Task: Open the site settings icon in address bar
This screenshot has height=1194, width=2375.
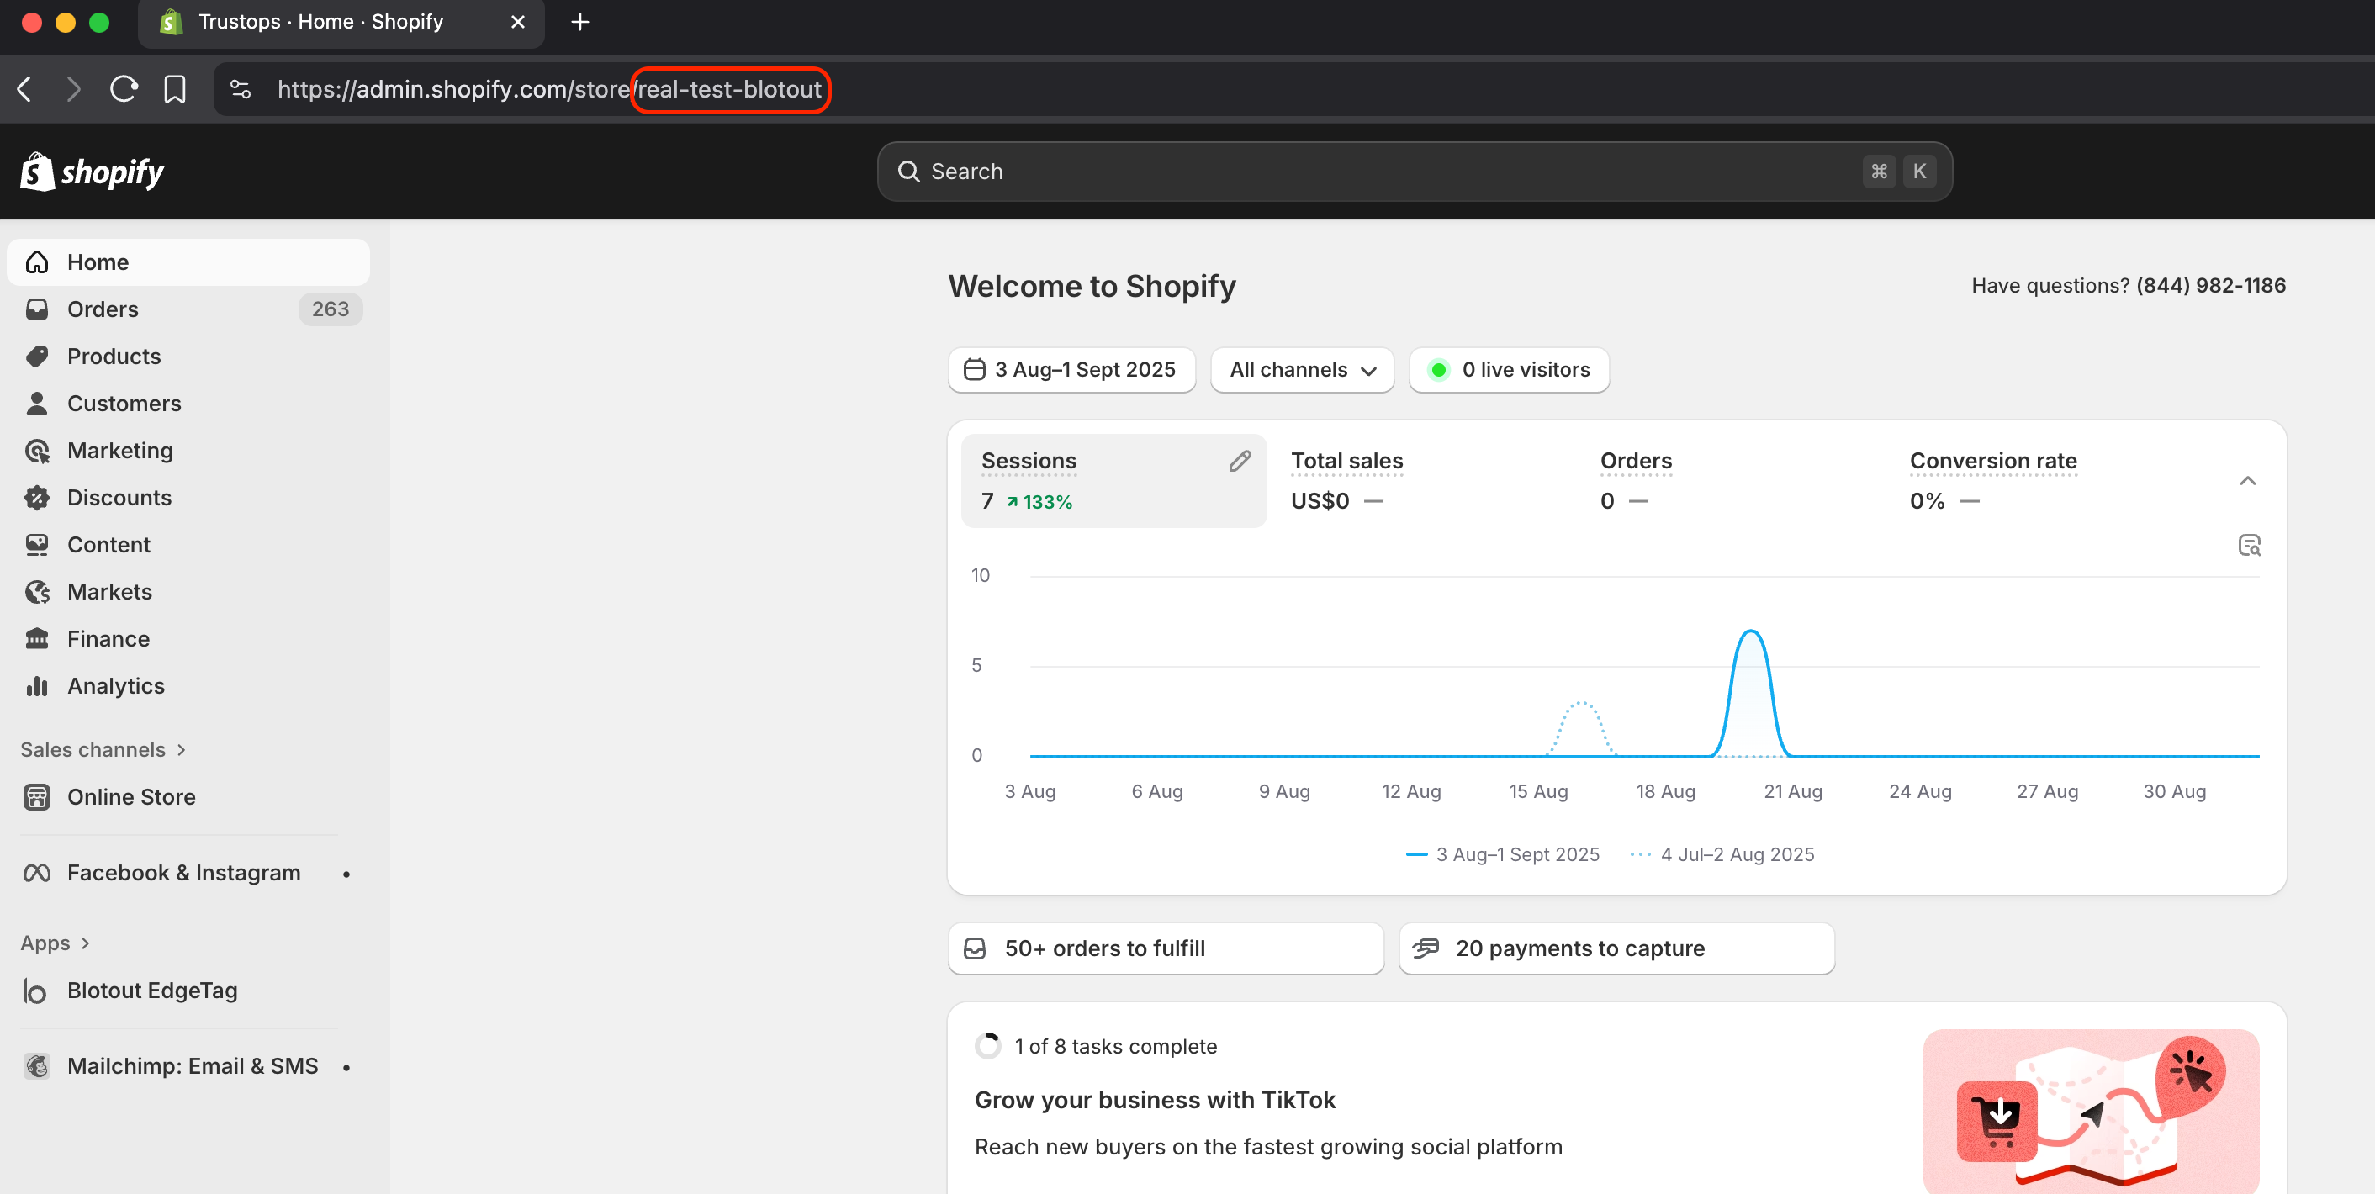Action: [x=241, y=89]
